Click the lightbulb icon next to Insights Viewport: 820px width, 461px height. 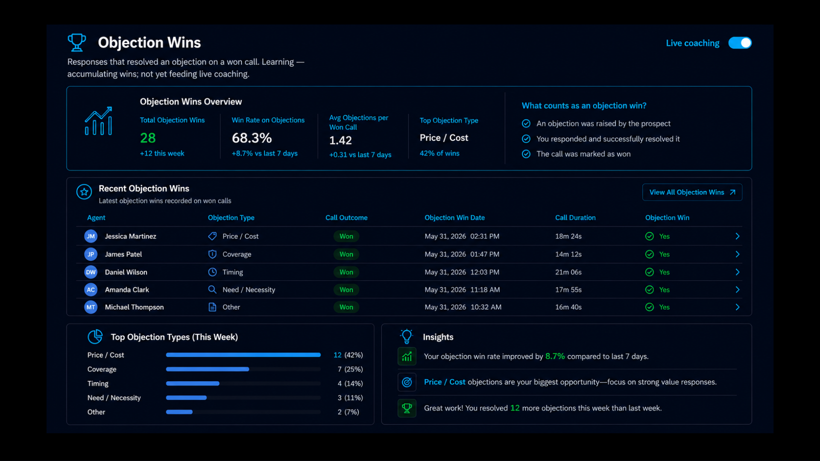(407, 336)
